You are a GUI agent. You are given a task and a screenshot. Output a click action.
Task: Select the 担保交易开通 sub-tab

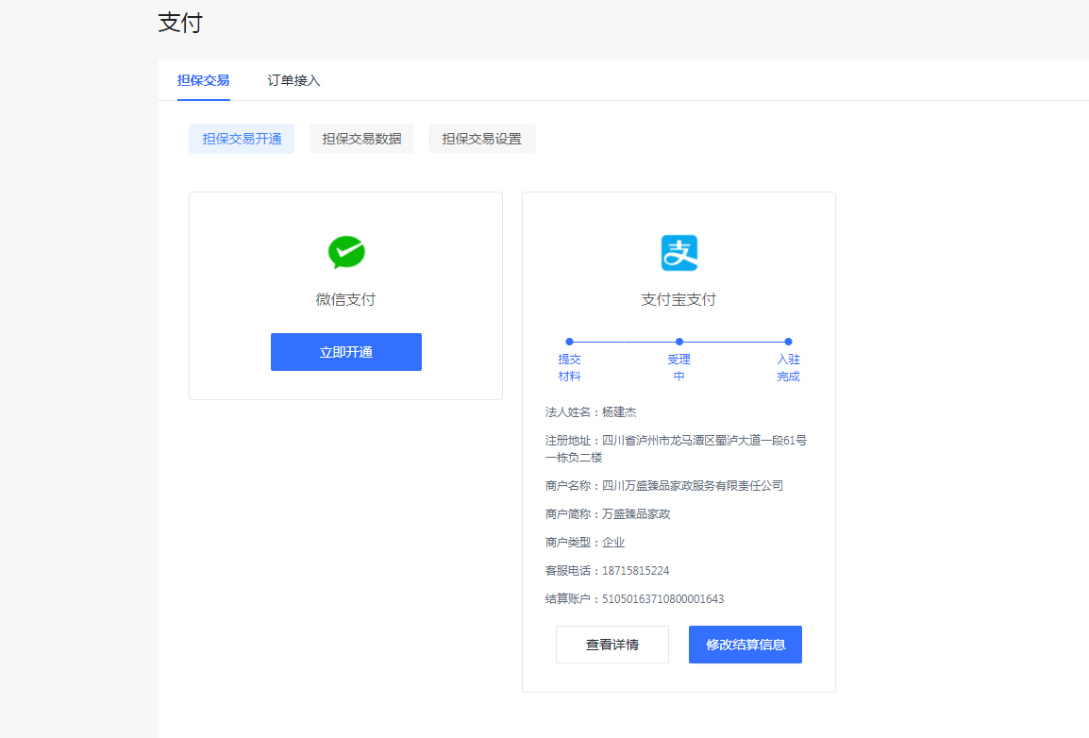coord(242,139)
